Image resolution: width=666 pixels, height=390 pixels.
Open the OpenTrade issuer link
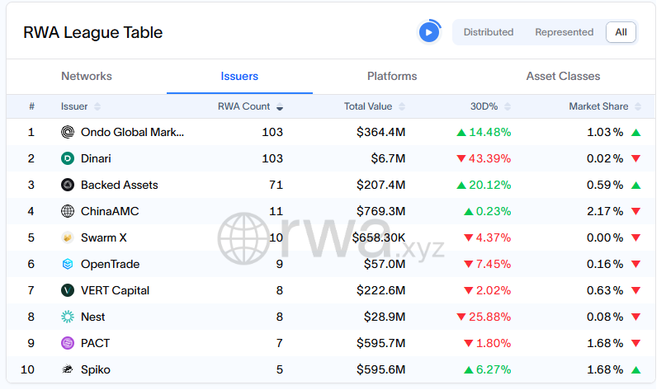point(110,264)
